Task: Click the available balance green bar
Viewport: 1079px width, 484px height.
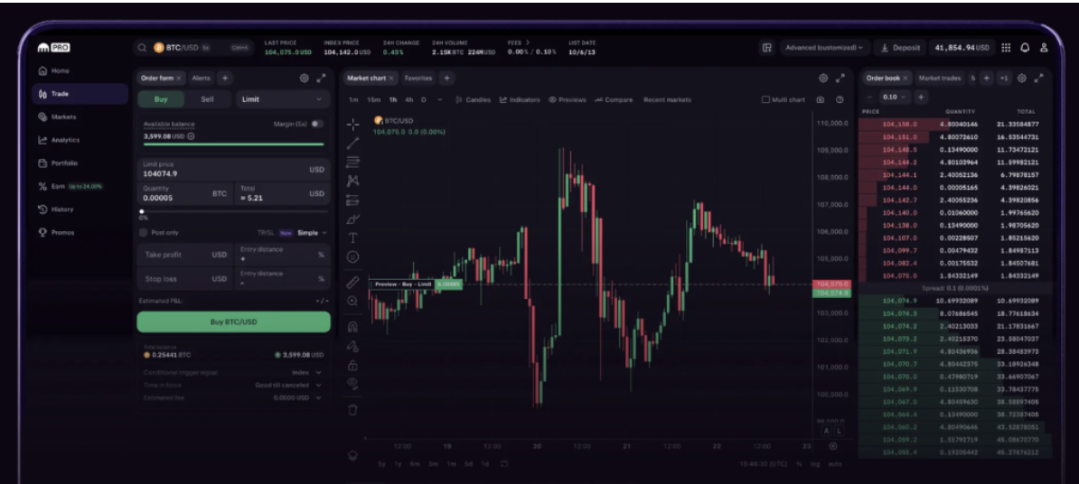Action: pyautogui.click(x=233, y=144)
